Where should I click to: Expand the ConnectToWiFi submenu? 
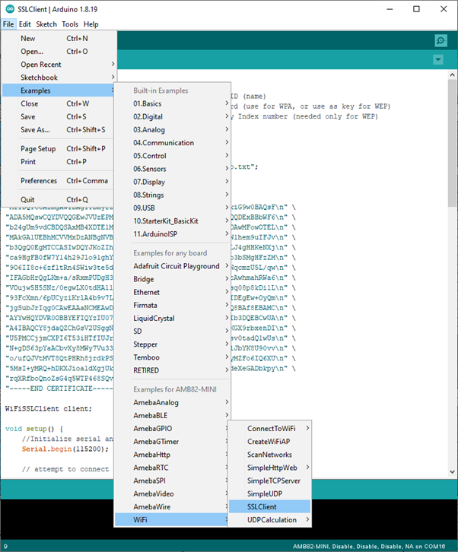tap(271, 428)
